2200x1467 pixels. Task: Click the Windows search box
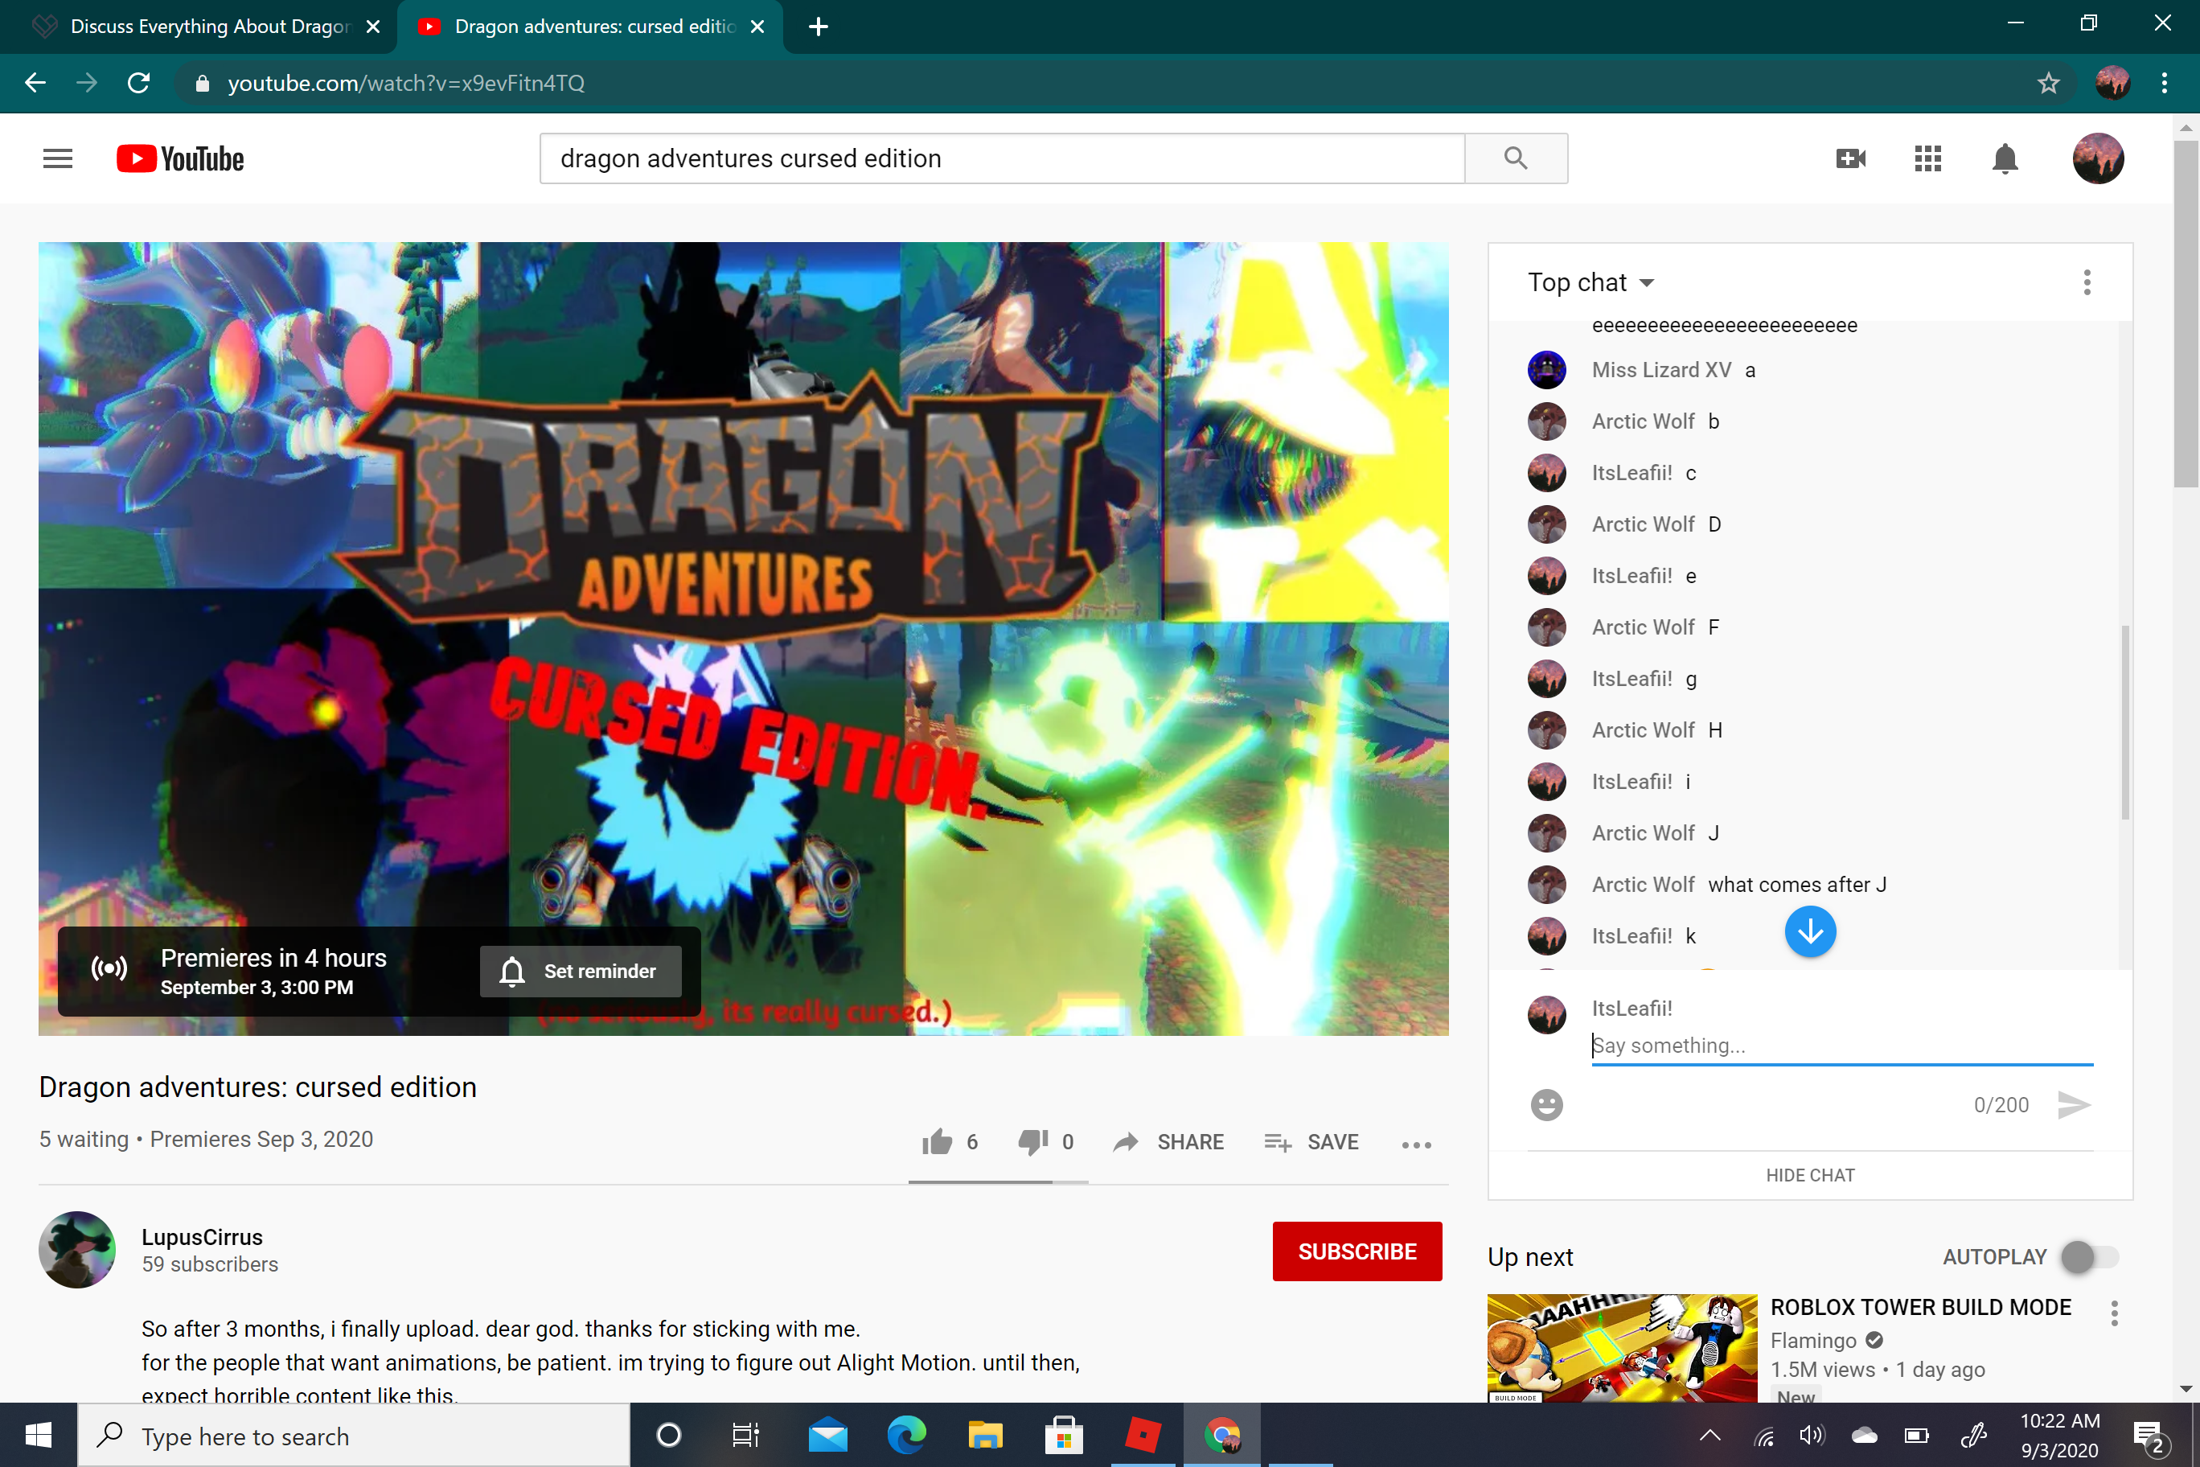tap(354, 1435)
